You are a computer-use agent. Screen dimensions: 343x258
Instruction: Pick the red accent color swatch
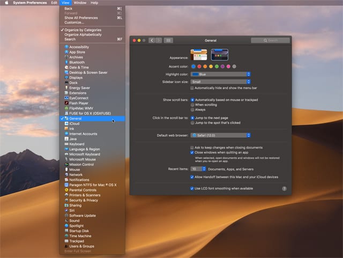click(x=199, y=67)
